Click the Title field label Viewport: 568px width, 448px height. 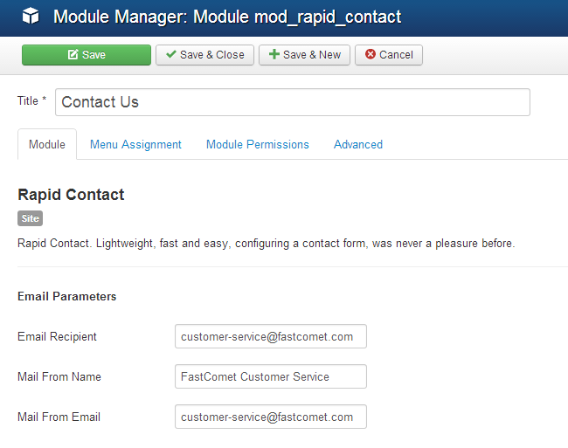[28, 101]
